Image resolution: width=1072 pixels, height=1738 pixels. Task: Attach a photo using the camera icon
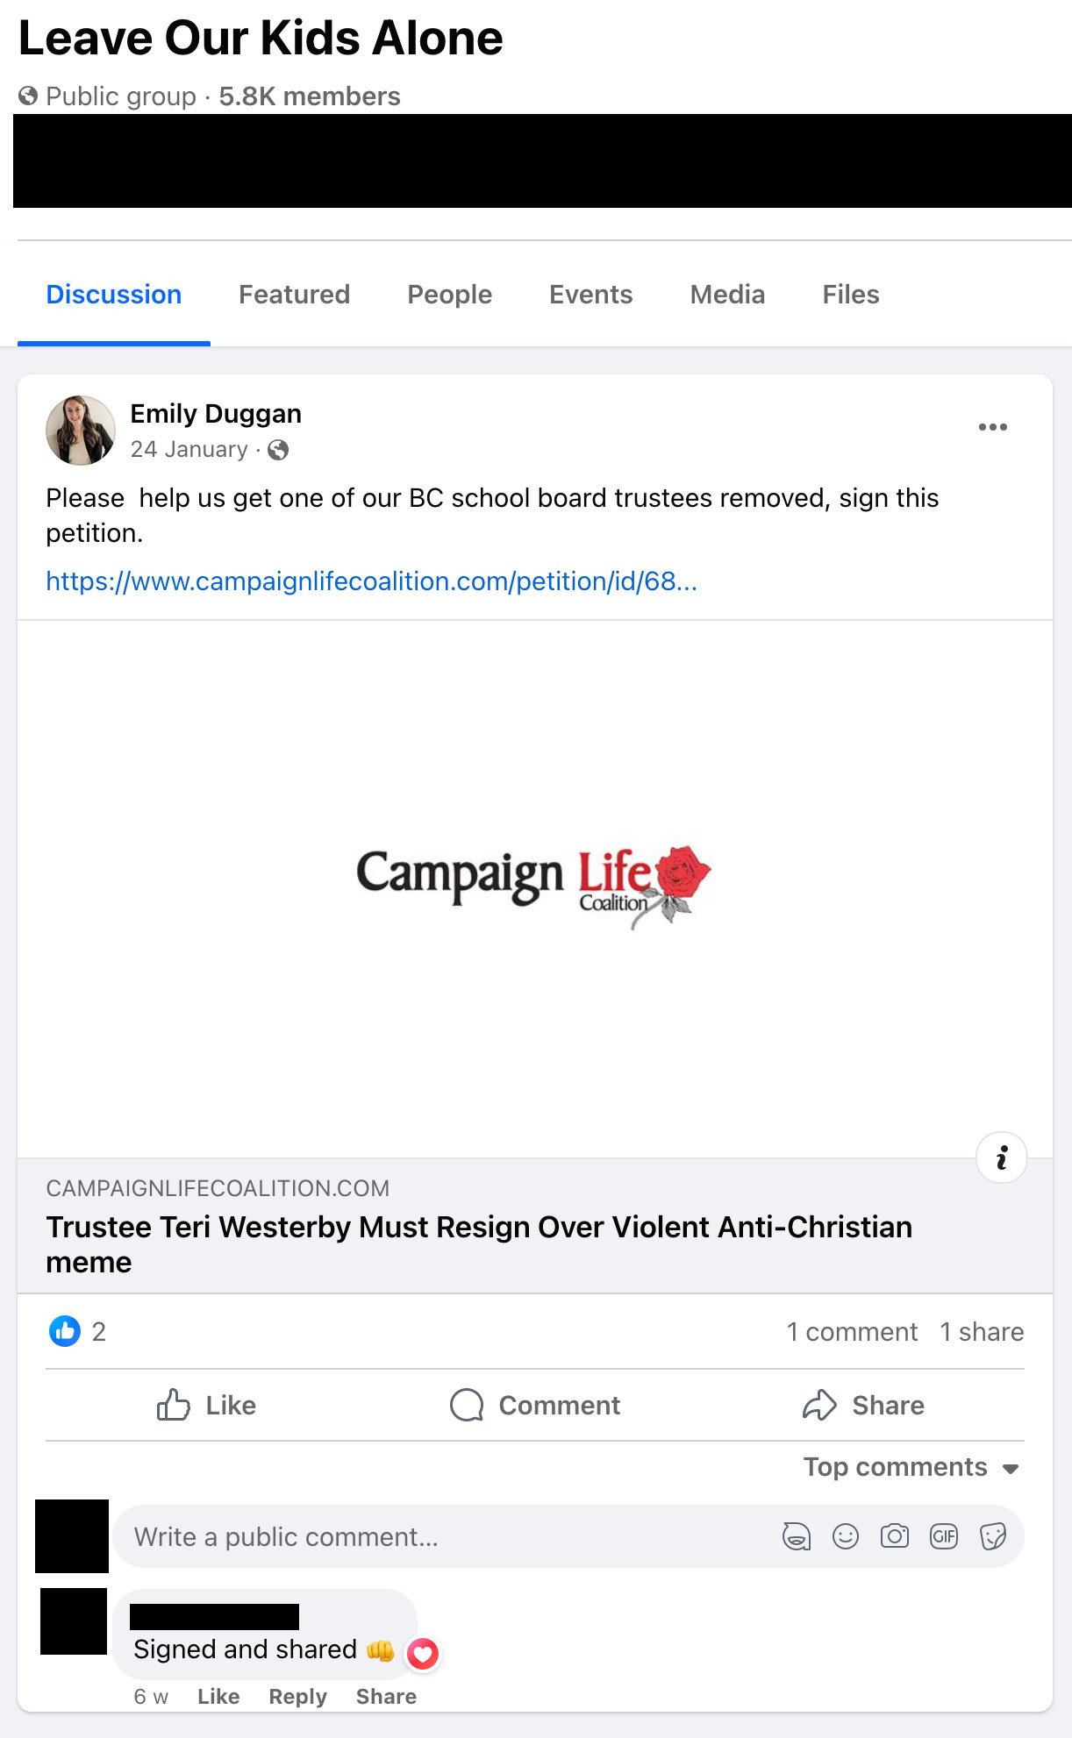[x=895, y=1536]
